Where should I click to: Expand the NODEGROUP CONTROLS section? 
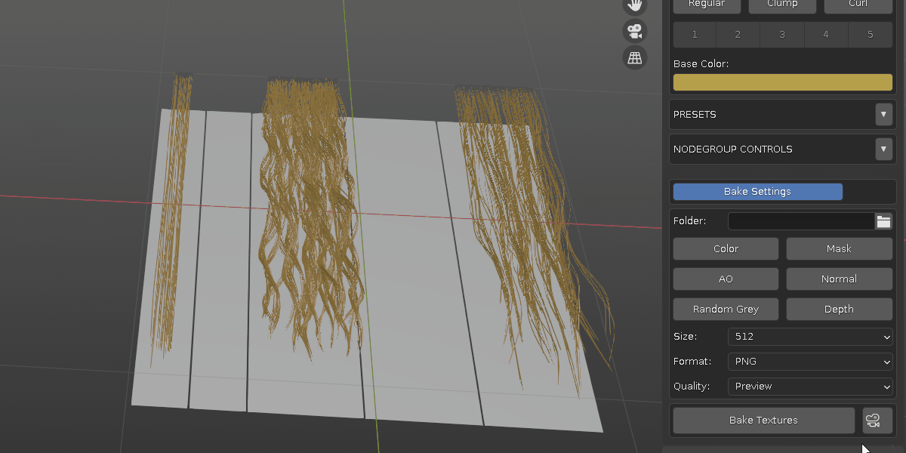click(x=883, y=149)
